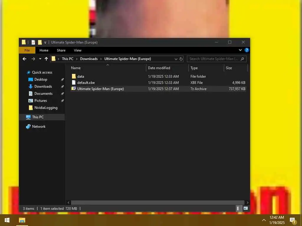
Task: Expand the chevron after Downloads breadcrumb
Action: (x=101, y=59)
